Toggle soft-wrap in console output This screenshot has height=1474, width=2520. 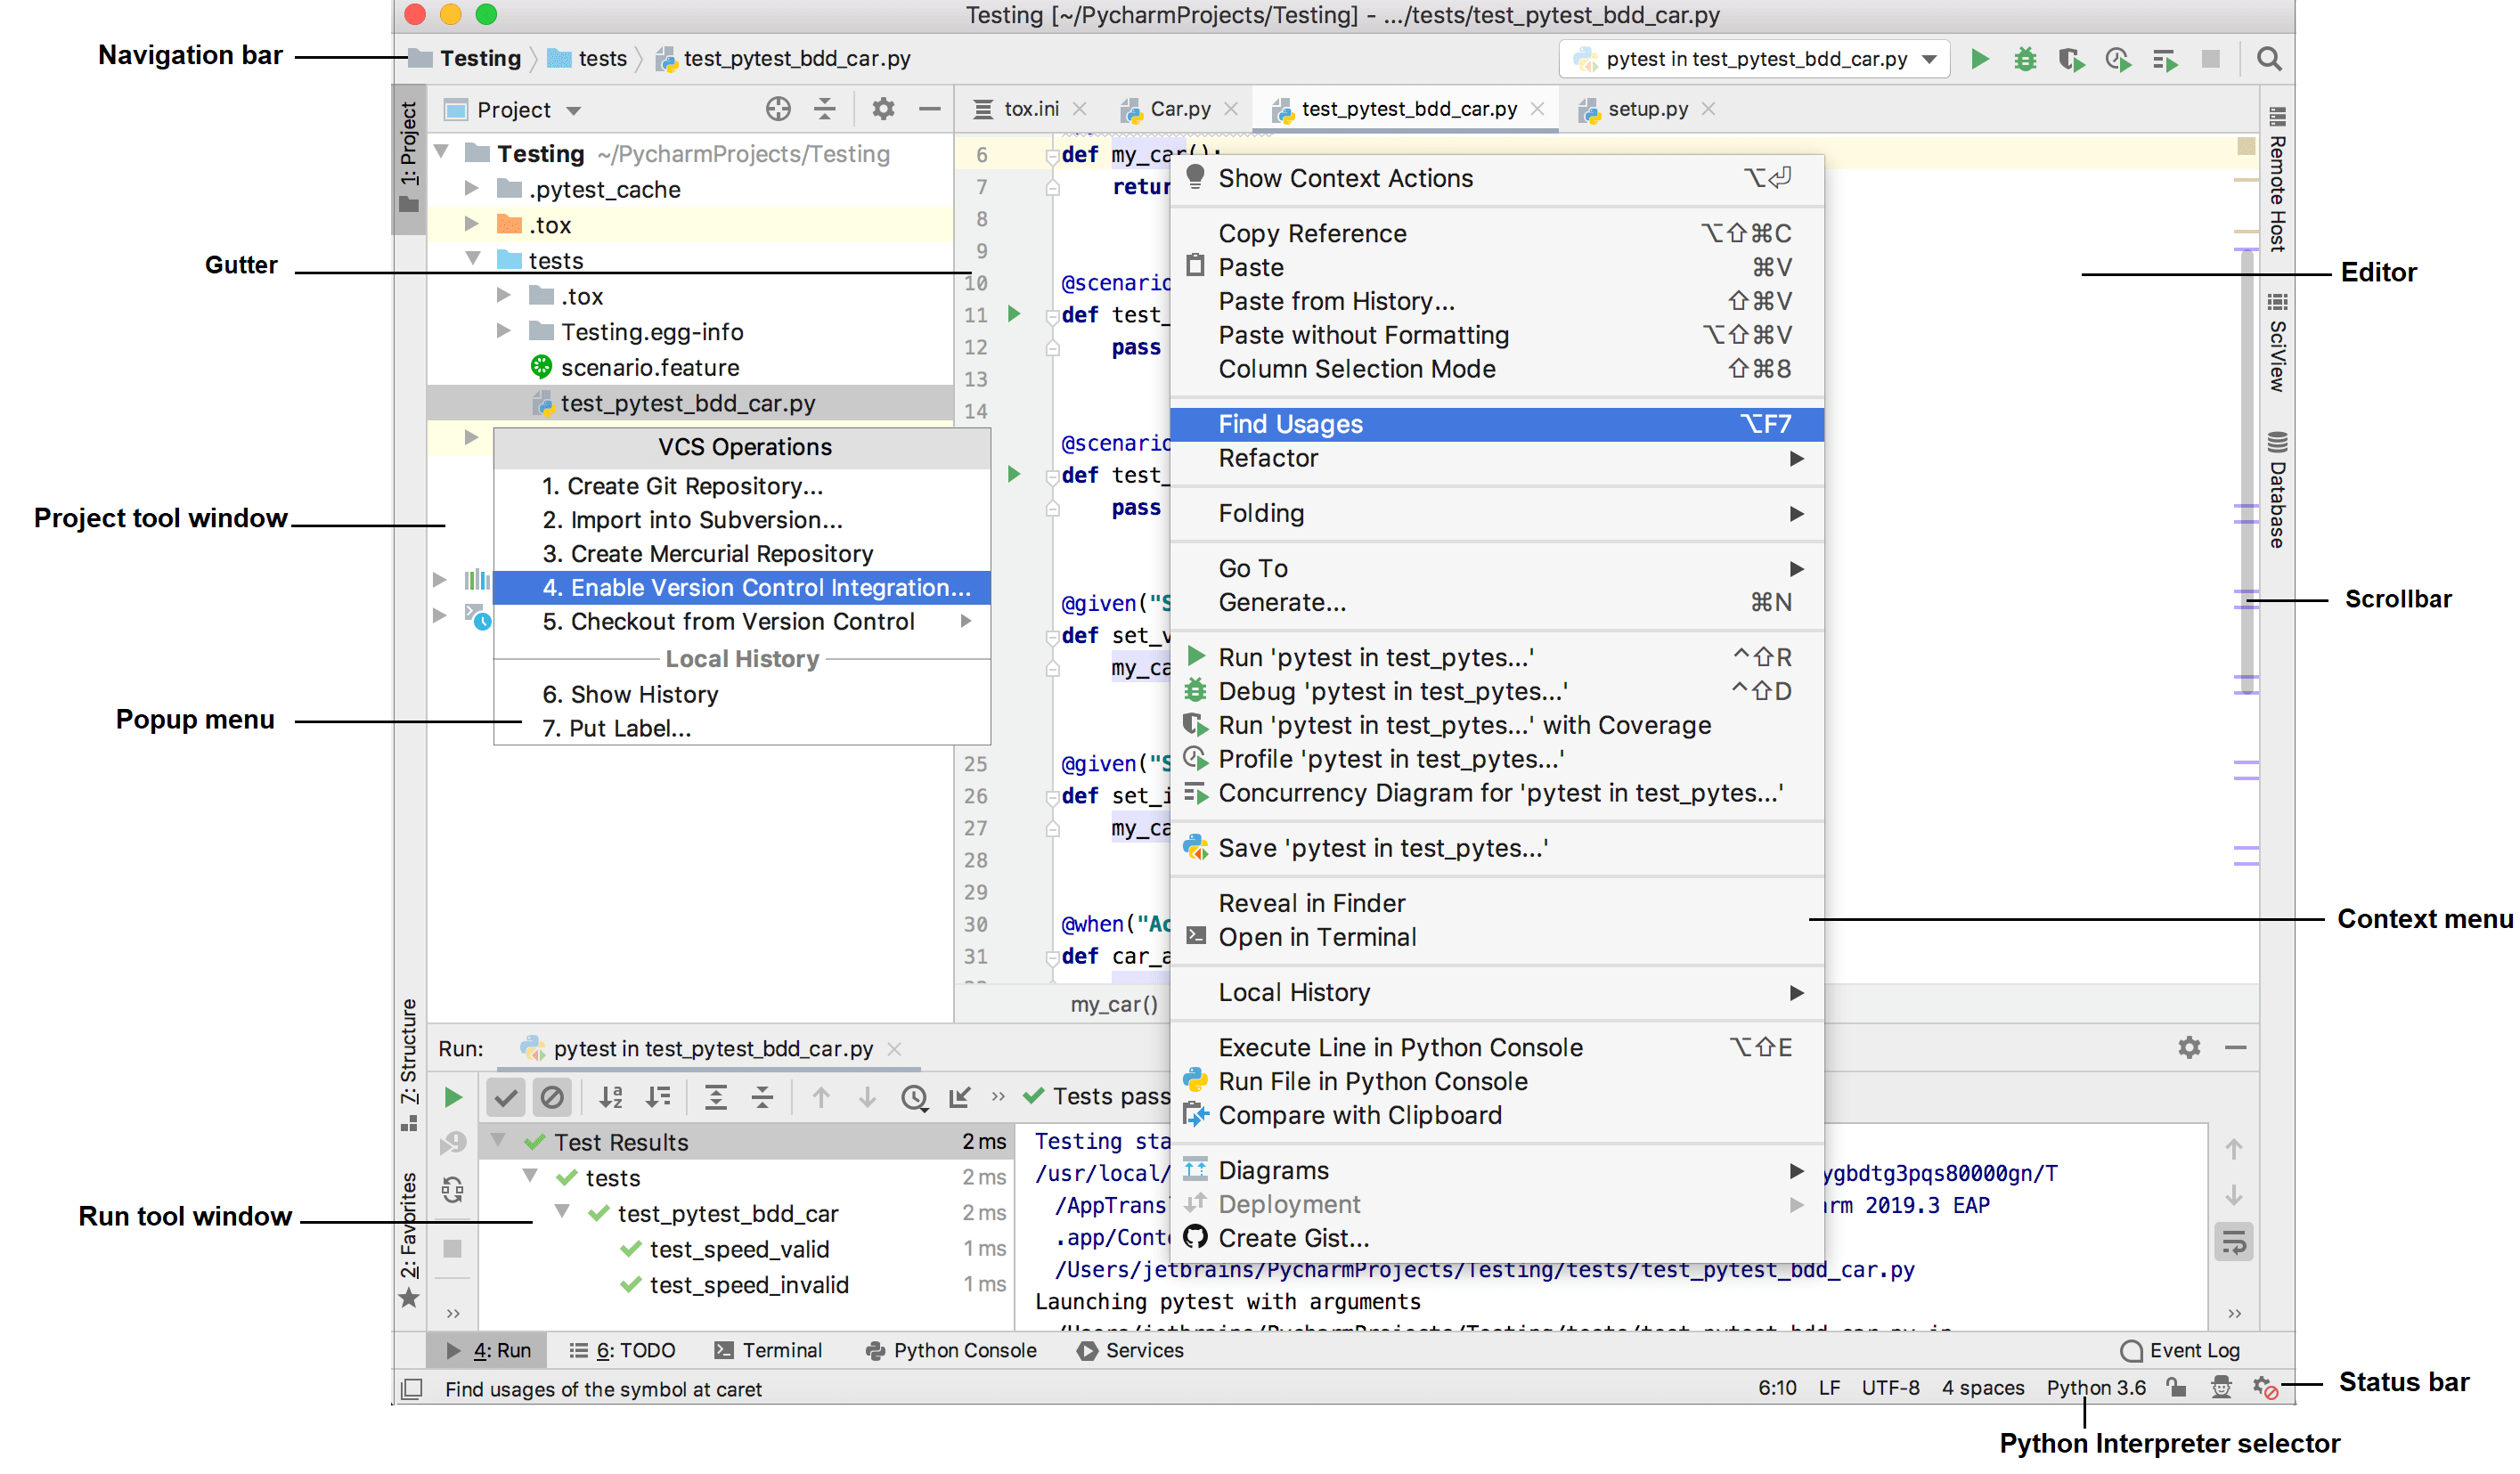2234,1243
